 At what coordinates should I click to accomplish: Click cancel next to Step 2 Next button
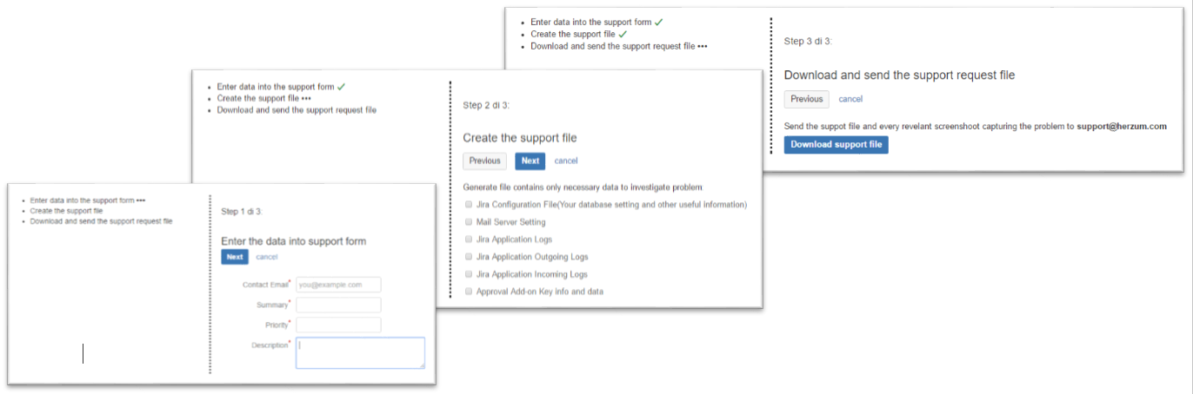click(x=566, y=161)
